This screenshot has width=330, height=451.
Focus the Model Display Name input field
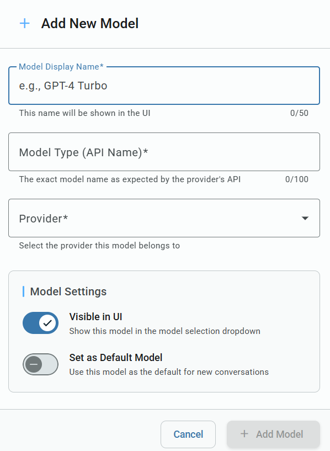coord(164,86)
